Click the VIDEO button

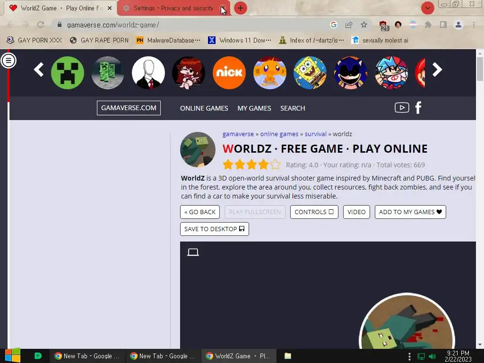click(356, 212)
